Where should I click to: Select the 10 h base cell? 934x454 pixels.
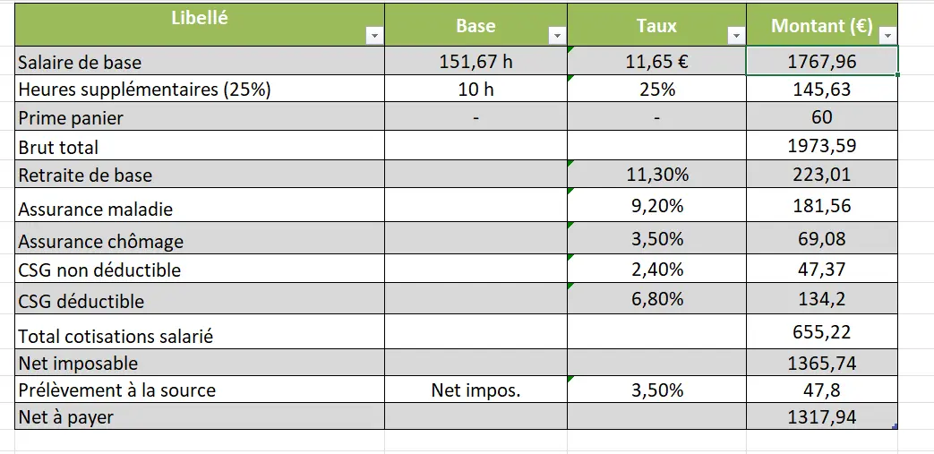[476, 90]
